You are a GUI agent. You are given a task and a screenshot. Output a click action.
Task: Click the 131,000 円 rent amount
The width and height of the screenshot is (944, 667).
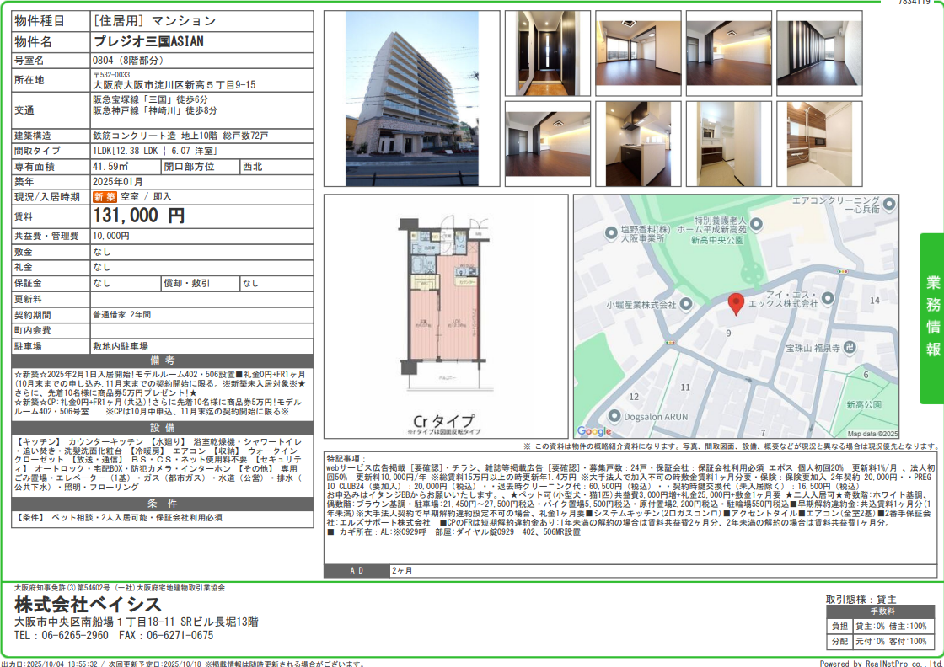(139, 216)
